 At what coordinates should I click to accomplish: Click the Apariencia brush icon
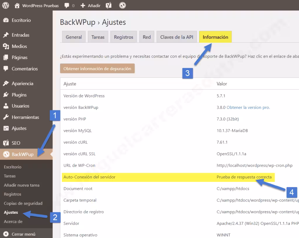click(x=6, y=83)
